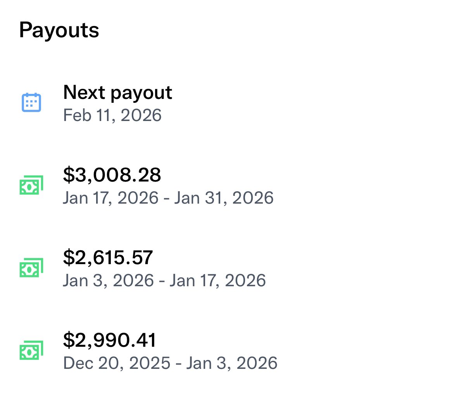Click the Jan 17, 2026 start date of $3,008.28 payout
This screenshot has width=457, height=396.
click(x=110, y=198)
